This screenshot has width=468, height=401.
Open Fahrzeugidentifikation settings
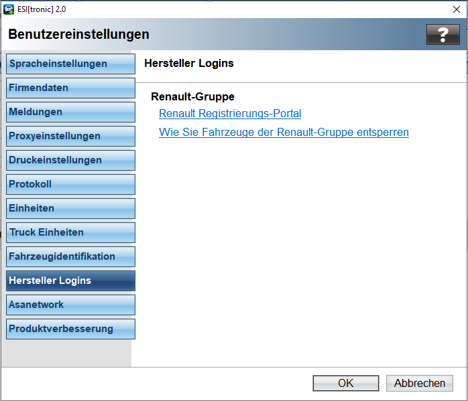(x=70, y=256)
